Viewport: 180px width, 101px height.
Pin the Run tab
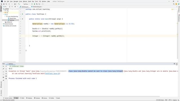[3, 81]
